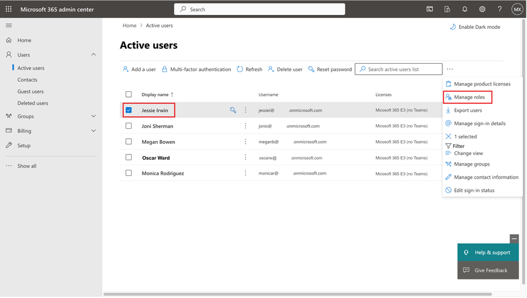Click the Setup wrench icon in sidebar
The height and width of the screenshot is (298, 527).
pyautogui.click(x=9, y=145)
